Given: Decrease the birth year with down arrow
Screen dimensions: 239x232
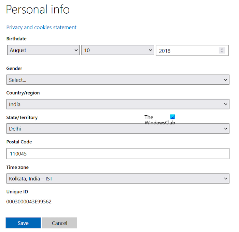Looking at the screenshot, I should tap(222, 52).
